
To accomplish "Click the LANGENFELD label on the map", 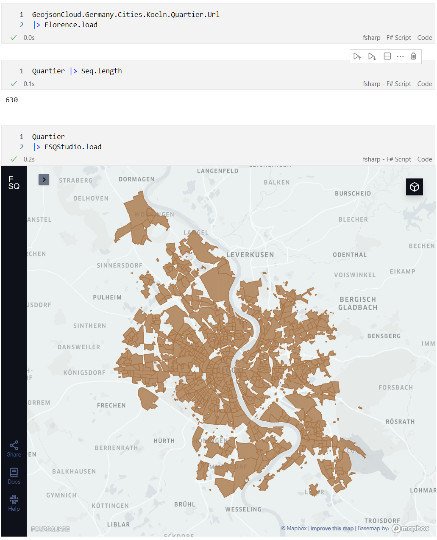I will (218, 171).
